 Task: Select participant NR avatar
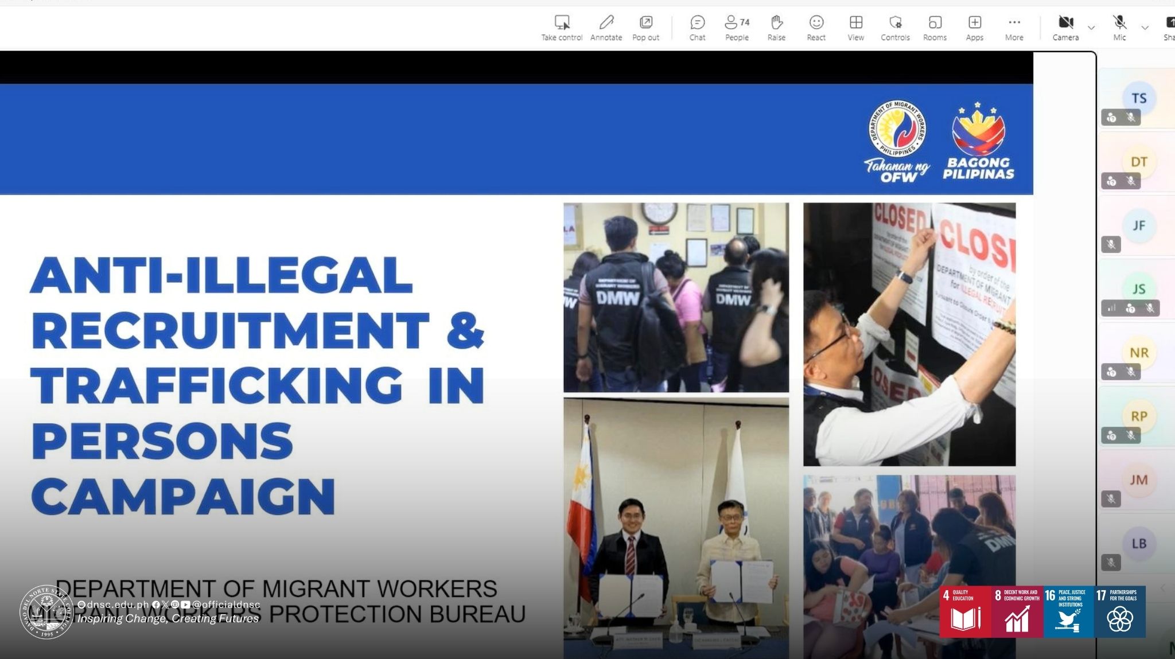(x=1139, y=353)
